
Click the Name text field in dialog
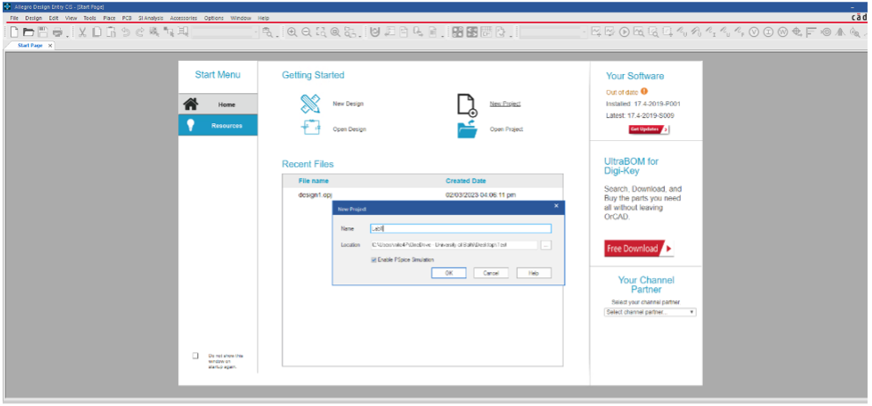[461, 228]
